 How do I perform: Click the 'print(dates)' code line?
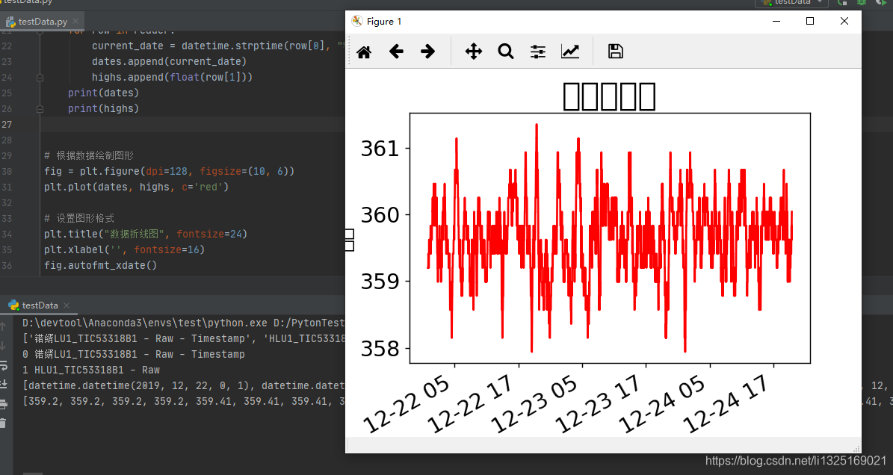point(103,93)
